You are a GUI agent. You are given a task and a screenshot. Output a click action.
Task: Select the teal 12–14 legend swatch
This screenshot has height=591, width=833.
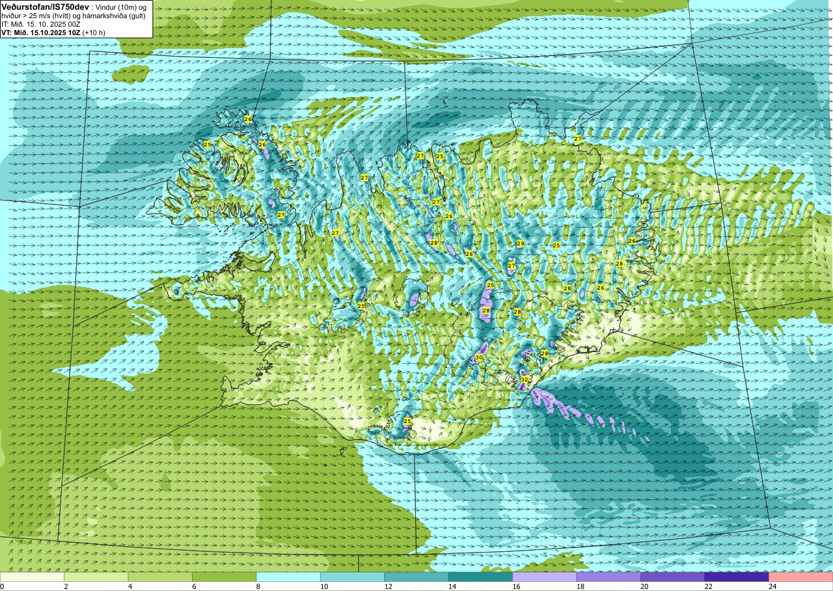coord(416,577)
